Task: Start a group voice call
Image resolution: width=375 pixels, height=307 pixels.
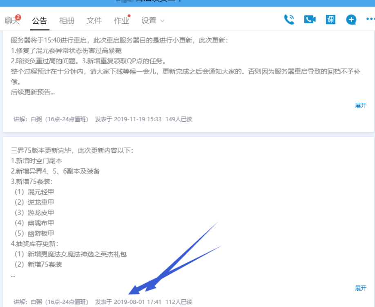Action: 289,20
